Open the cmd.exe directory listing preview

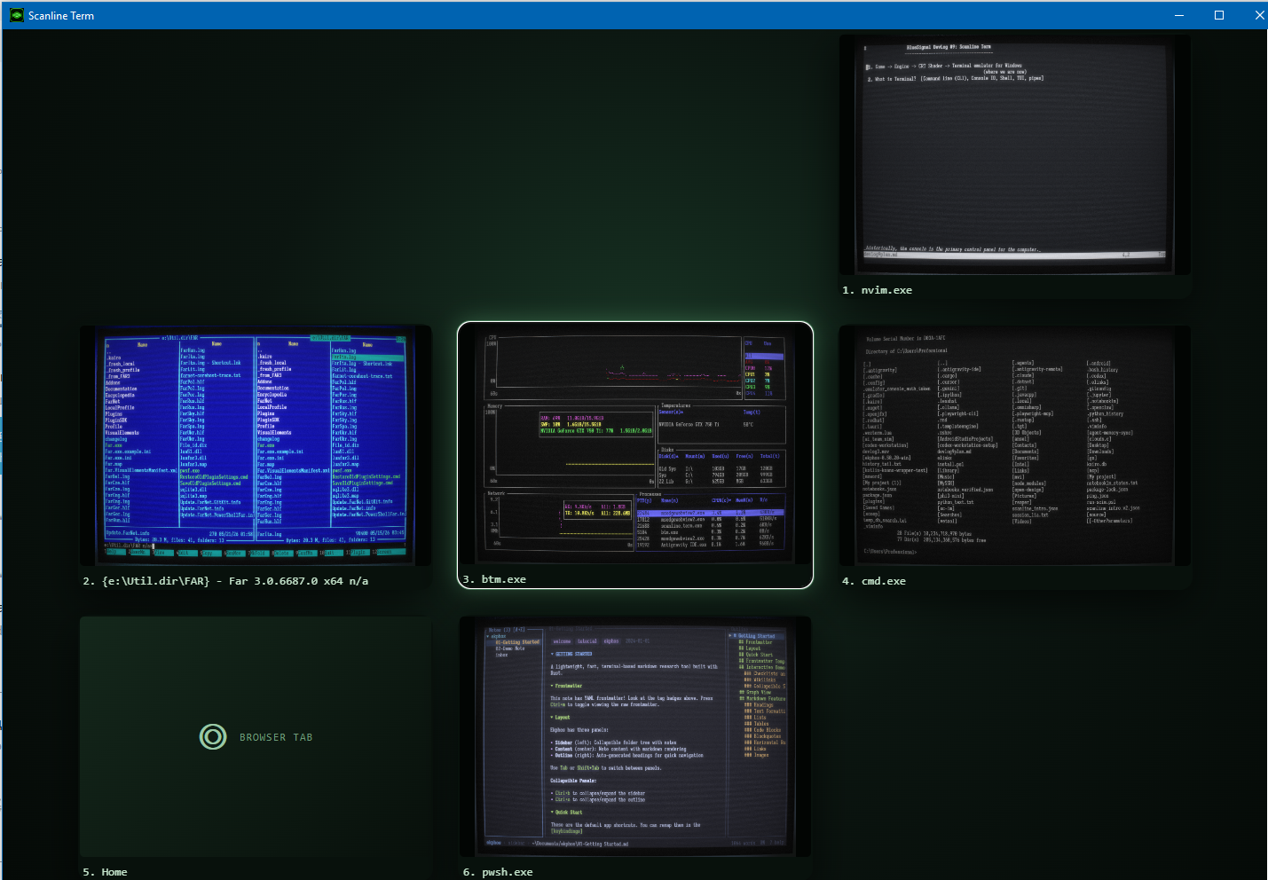[1014, 446]
